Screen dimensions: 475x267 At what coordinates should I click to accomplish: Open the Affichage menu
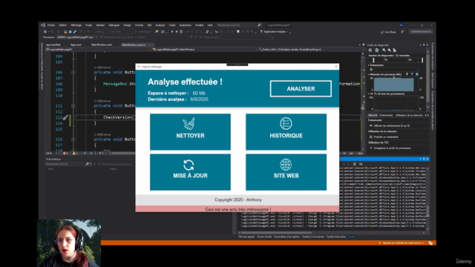[76, 25]
